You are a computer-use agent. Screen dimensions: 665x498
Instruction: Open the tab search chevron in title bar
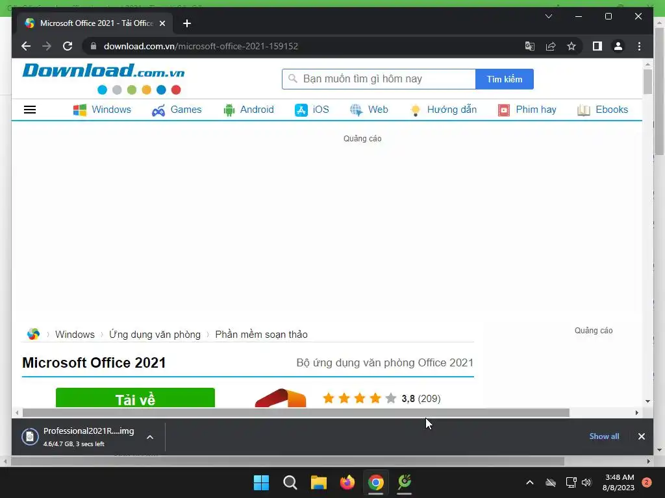[x=548, y=16]
